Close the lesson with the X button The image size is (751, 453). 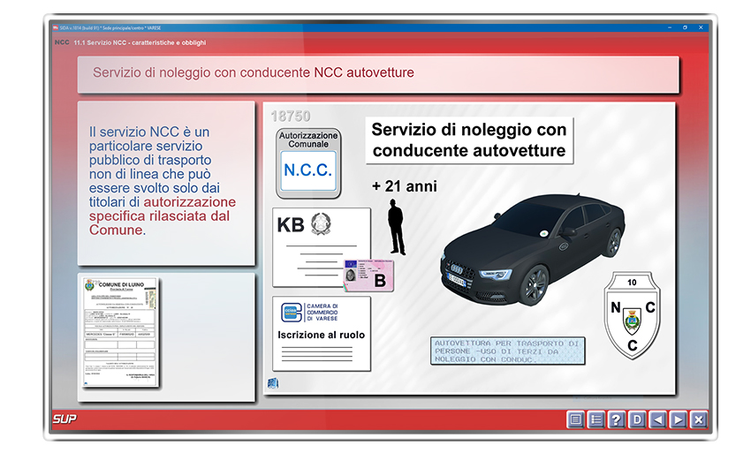coord(698,419)
